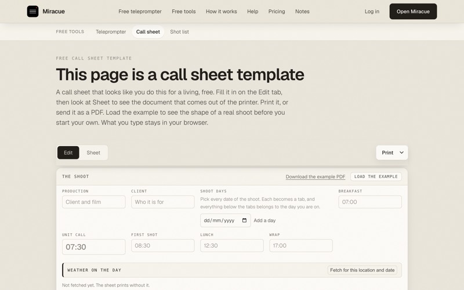Click the 'Weather on the day' heading

coord(94,270)
